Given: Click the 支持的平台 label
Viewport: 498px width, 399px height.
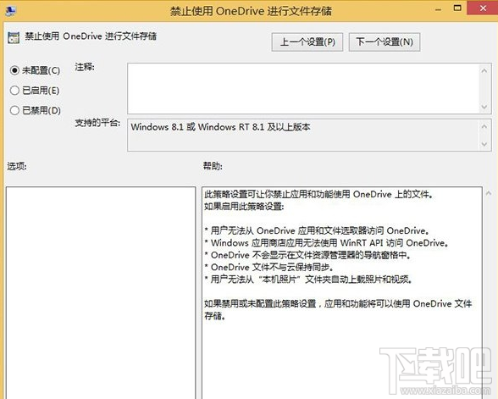Looking at the screenshot, I should point(97,123).
